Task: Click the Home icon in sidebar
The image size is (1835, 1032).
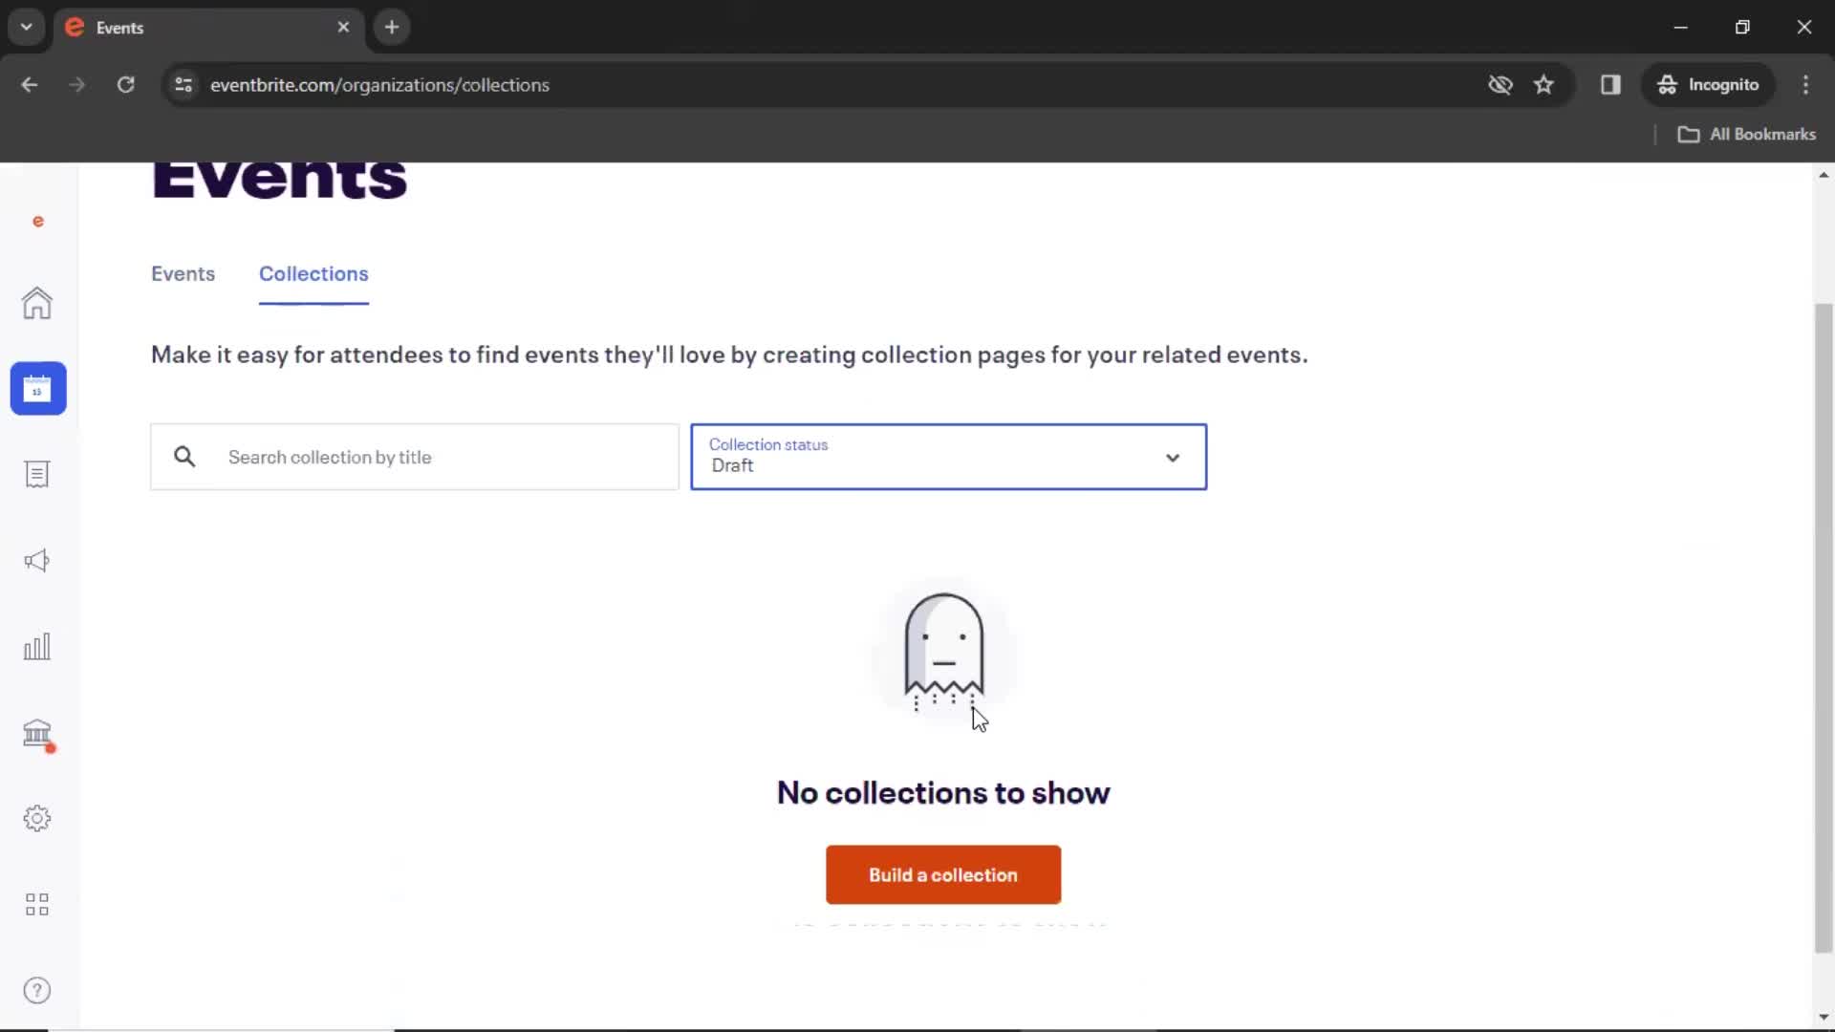Action: 36,304
